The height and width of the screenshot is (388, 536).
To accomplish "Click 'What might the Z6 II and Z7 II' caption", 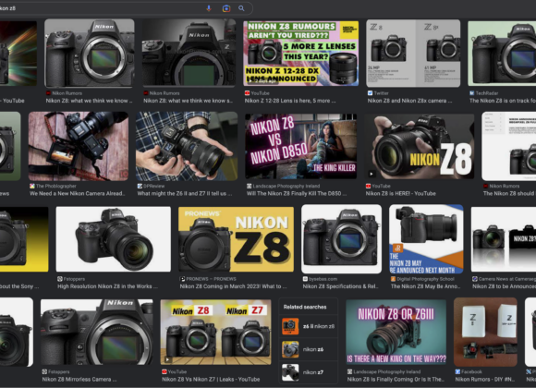I will [185, 193].
